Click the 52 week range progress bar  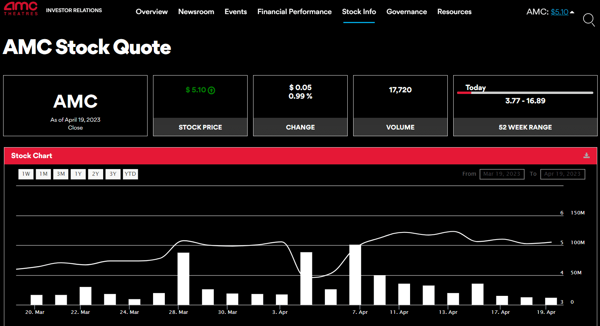525,93
